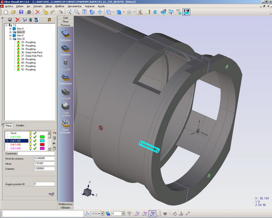This screenshot has width=272, height=218.
Task: Click the Zoom extents icon
Action: [x=84, y=12]
